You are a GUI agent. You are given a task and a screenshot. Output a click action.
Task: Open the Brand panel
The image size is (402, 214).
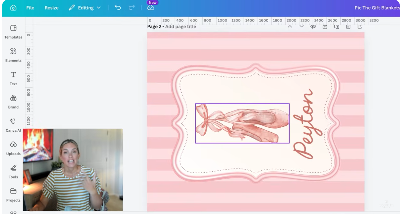(13, 102)
